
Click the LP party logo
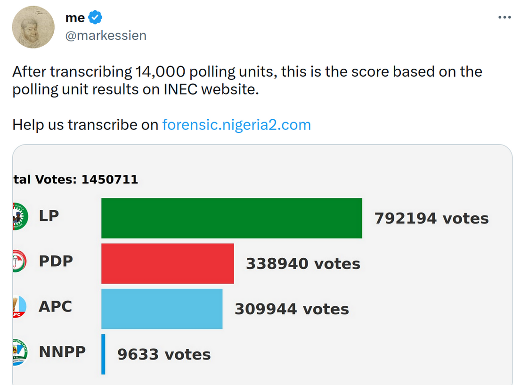(x=20, y=216)
